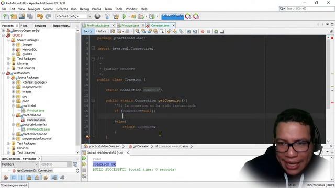Click Previous Bookmark icon in editor toolbar

(x=169, y=31)
